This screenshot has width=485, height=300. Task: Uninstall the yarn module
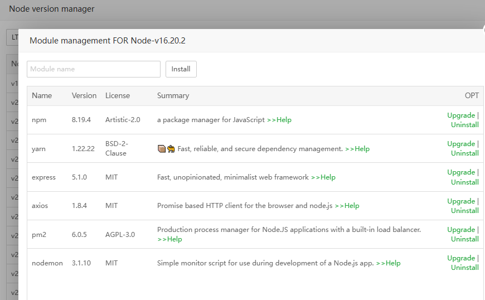[x=464, y=153]
